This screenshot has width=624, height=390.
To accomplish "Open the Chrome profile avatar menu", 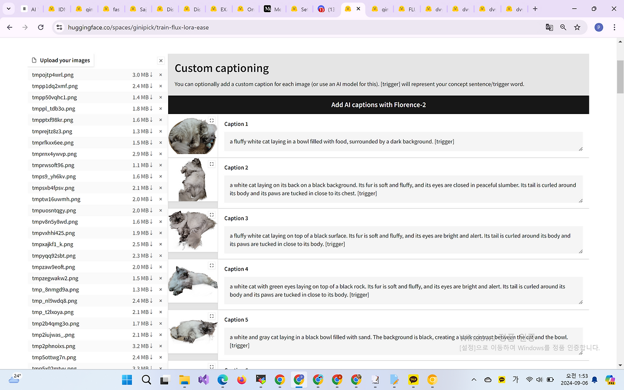I will point(599,27).
